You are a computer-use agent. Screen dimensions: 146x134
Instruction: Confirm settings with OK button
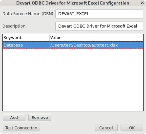tap(132, 128)
